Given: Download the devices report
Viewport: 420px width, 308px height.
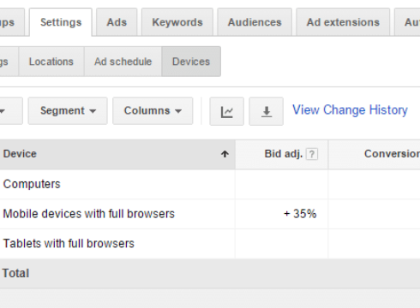Looking at the screenshot, I should (266, 111).
